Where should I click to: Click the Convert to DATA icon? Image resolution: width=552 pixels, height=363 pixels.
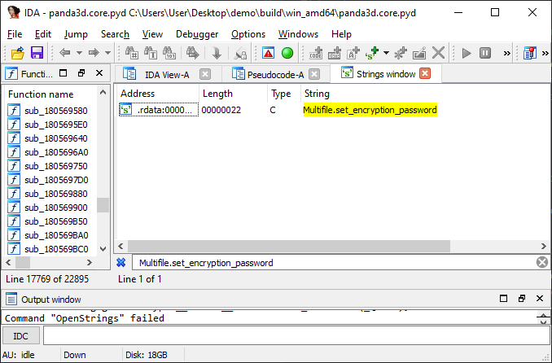(335, 53)
